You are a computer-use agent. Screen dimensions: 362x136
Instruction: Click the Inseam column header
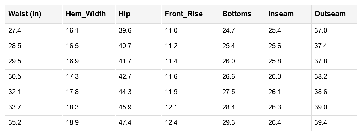pos(281,14)
